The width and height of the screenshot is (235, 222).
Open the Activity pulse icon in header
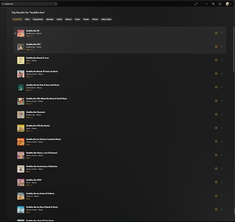(x=207, y=4)
